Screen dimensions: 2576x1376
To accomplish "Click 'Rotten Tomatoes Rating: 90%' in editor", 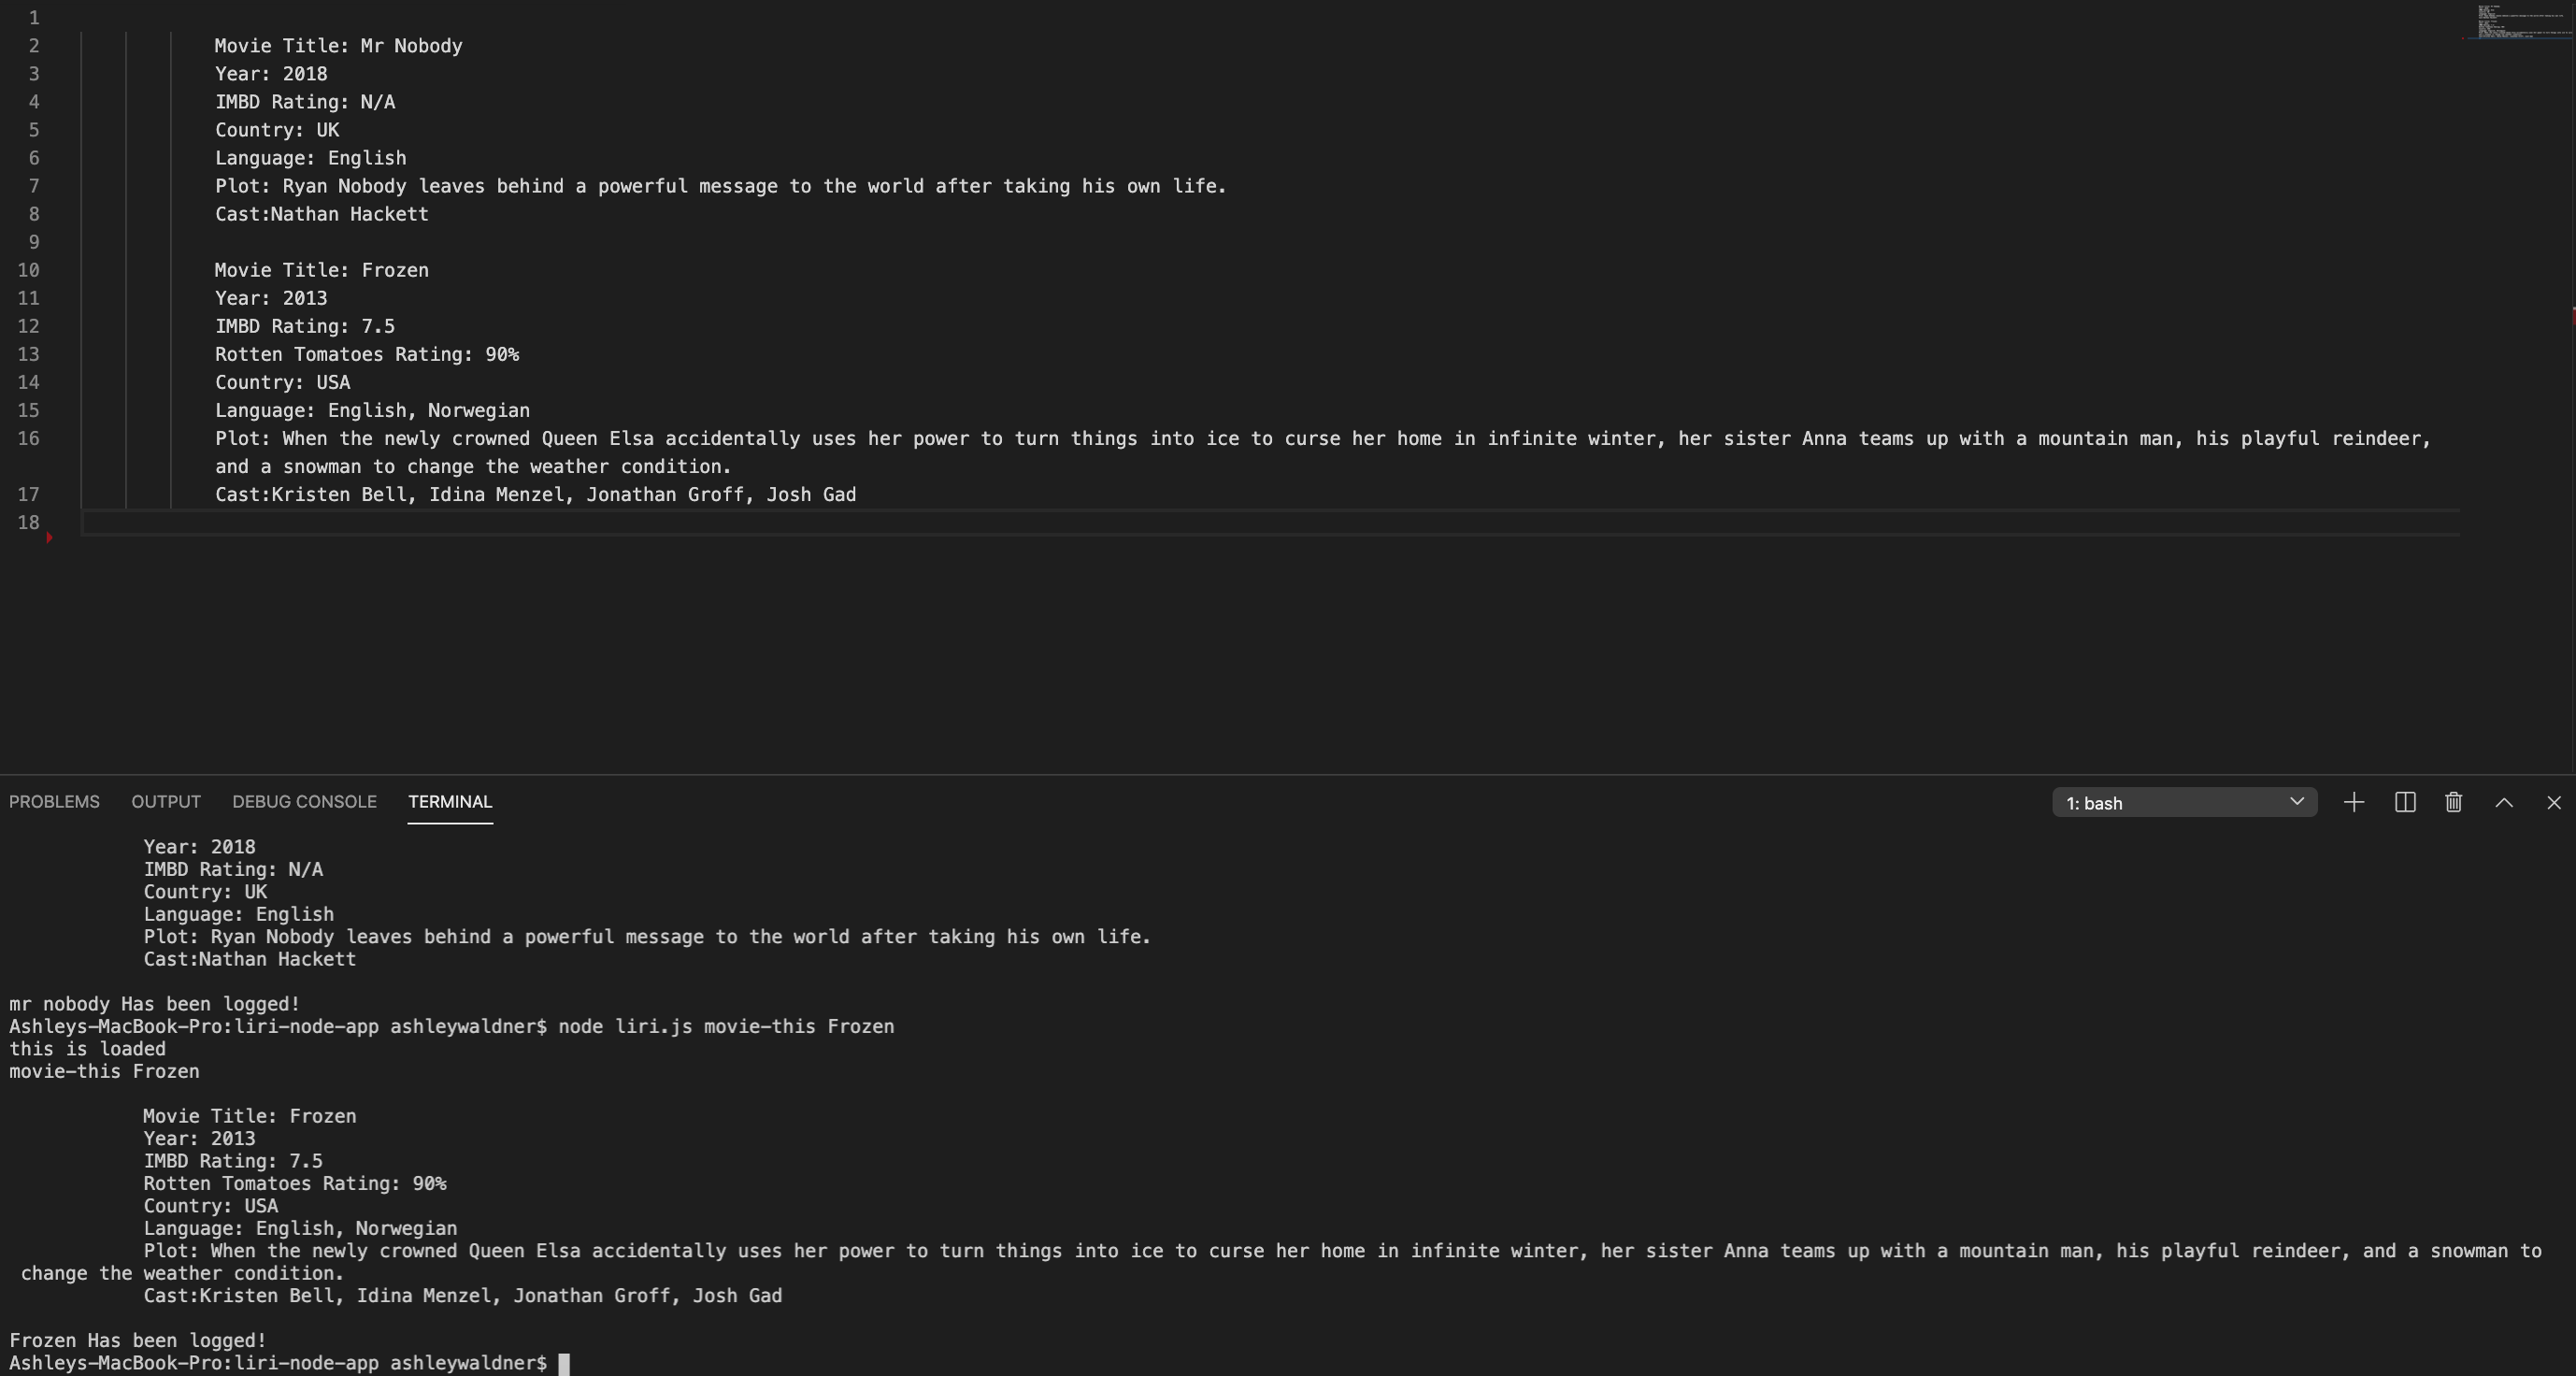I will point(367,354).
